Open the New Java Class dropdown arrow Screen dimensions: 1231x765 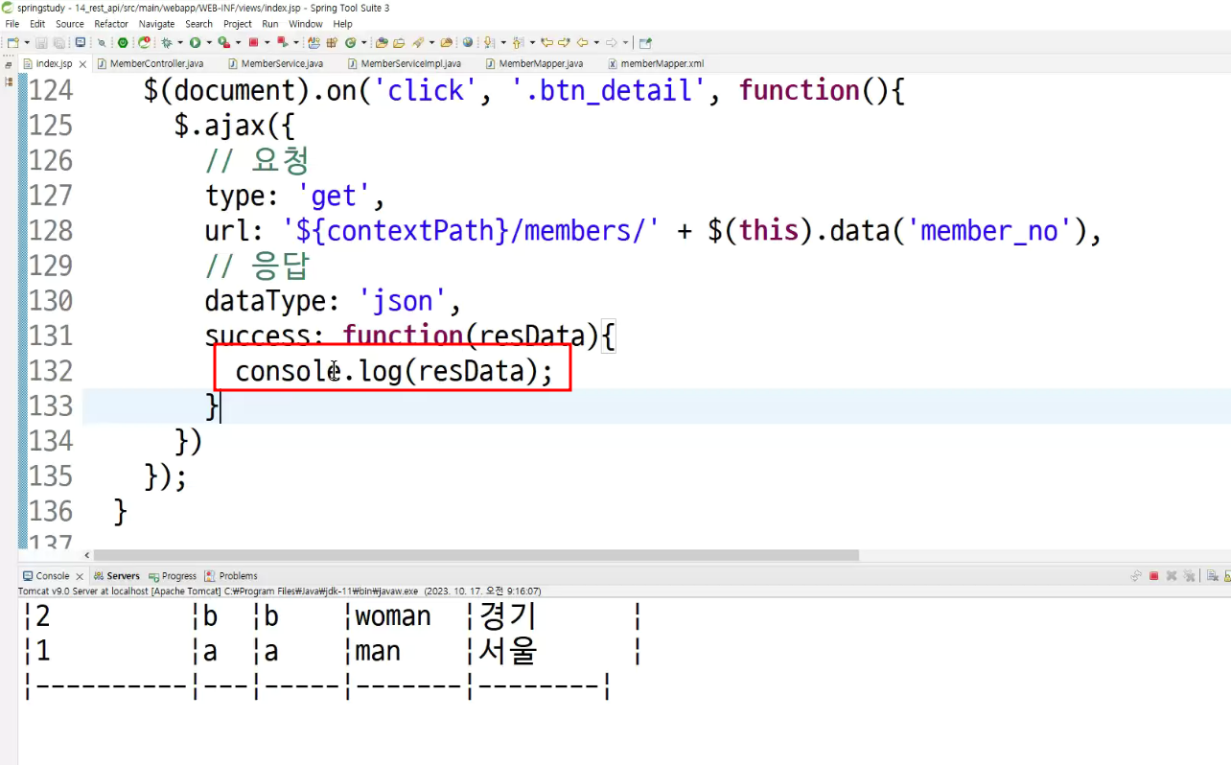coord(364,42)
